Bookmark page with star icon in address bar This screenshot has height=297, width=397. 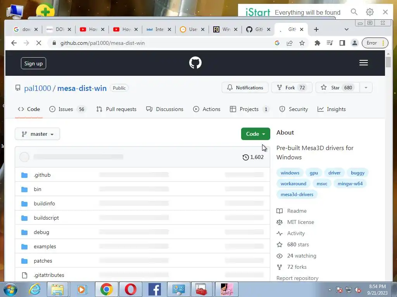pos(302,43)
